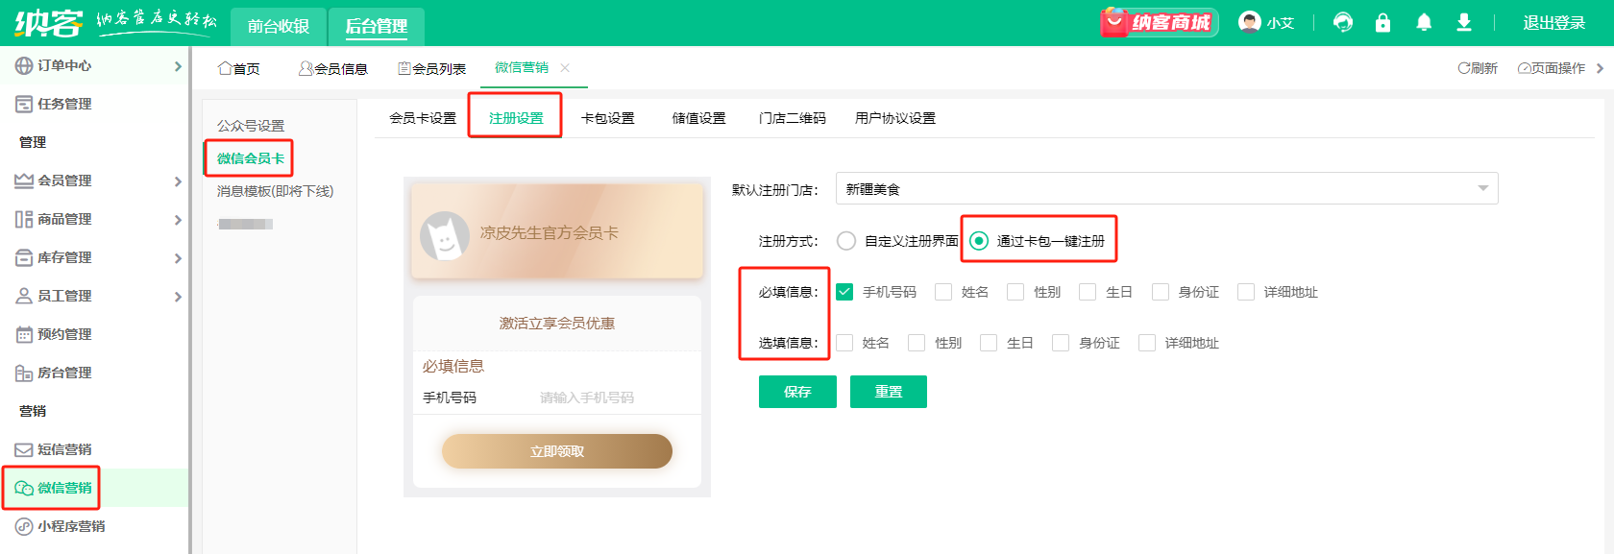The width and height of the screenshot is (1614, 554).
Task: Check optional 生日 checkbox in 选填信息
Action: (989, 343)
